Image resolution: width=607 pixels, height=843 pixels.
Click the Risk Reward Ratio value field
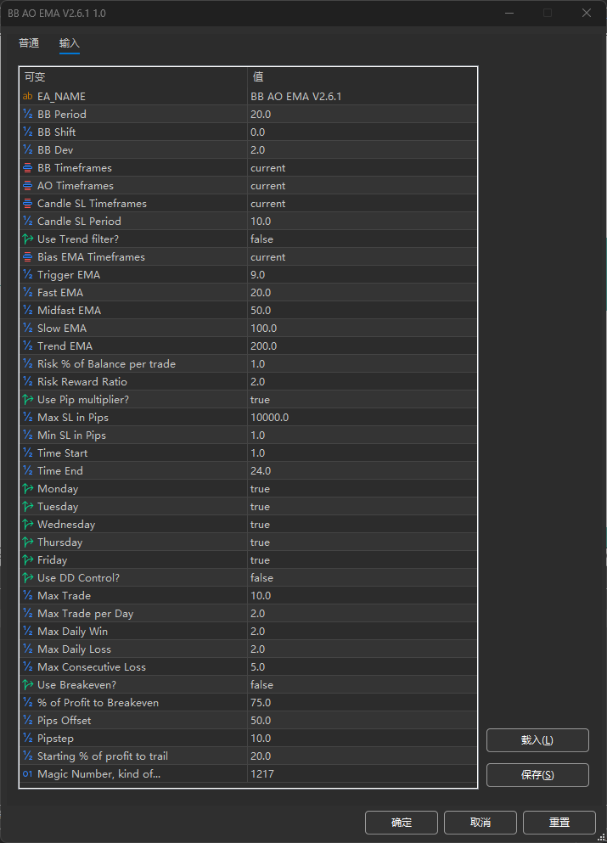click(260, 382)
